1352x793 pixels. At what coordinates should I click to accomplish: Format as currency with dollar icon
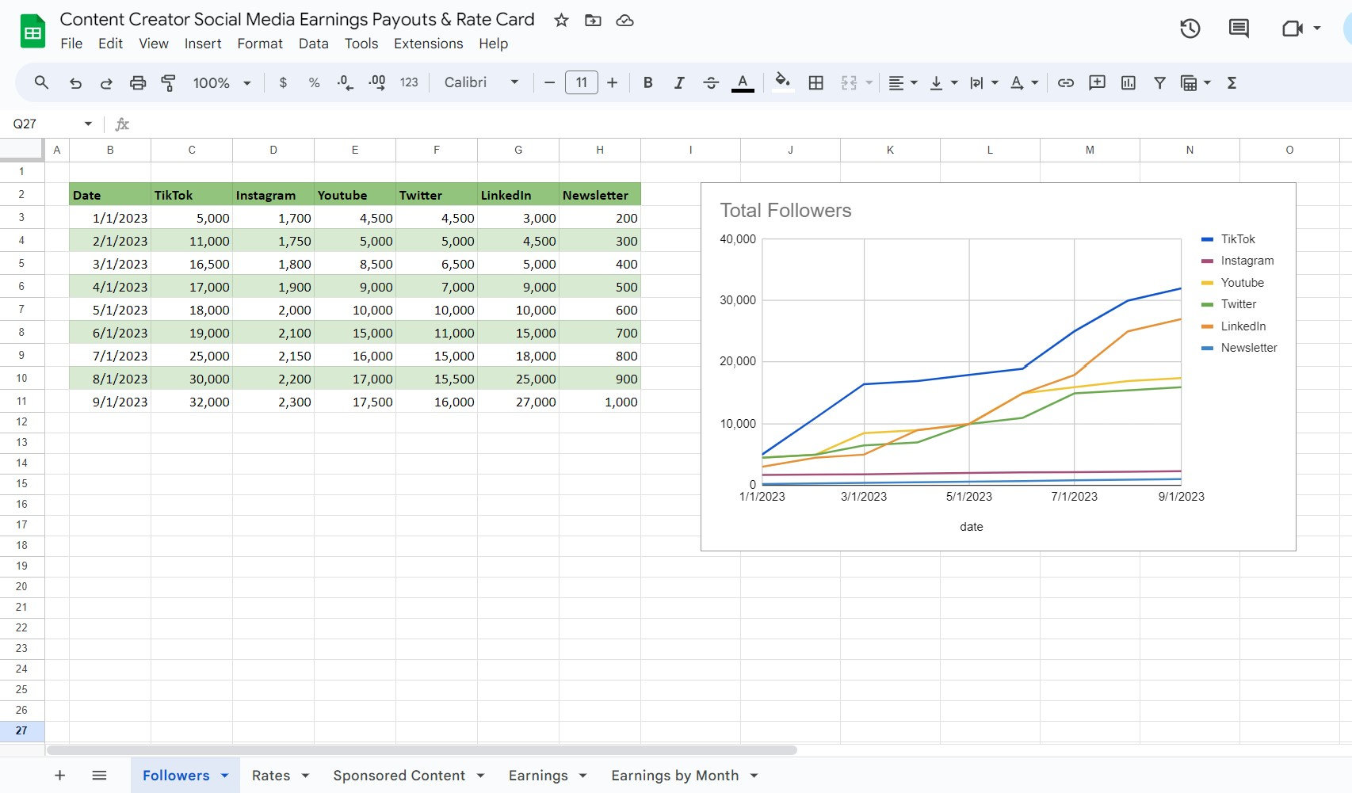pyautogui.click(x=283, y=82)
